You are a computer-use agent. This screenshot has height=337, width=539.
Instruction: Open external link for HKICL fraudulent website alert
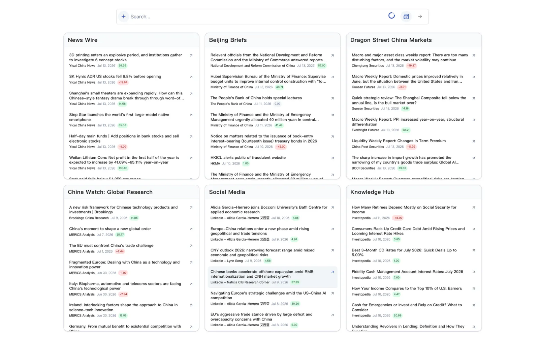point(332,158)
